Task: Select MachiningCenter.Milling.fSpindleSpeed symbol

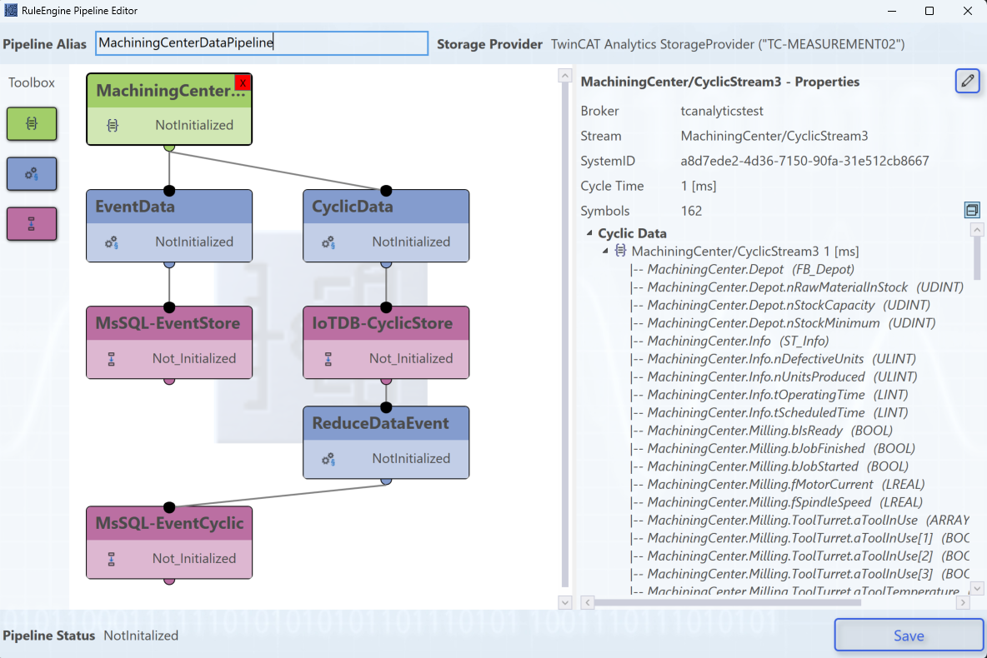Action: [x=784, y=502]
